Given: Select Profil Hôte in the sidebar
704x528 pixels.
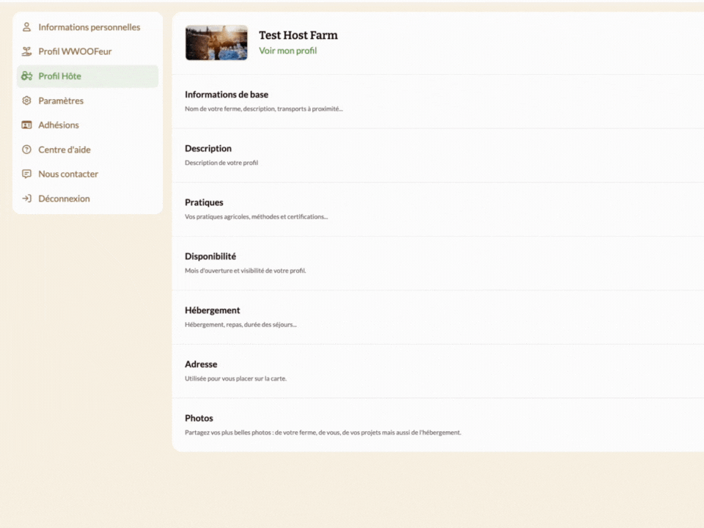Looking at the screenshot, I should pos(87,76).
